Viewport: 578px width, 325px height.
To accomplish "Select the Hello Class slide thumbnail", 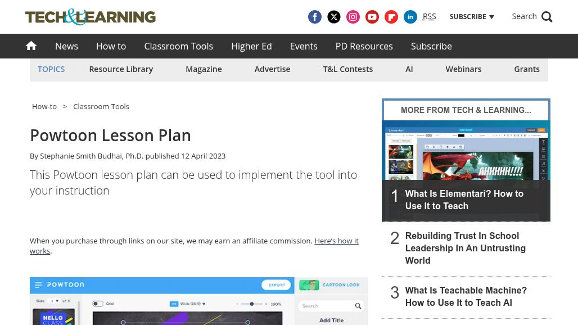I will 54,317.
